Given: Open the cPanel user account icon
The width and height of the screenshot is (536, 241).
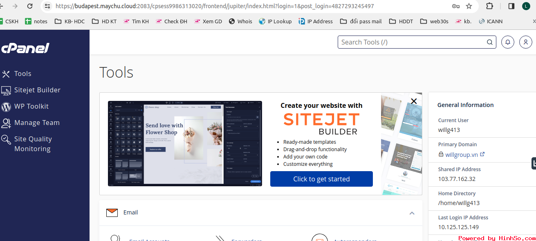Looking at the screenshot, I should [526, 42].
